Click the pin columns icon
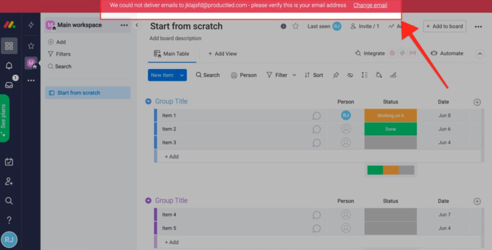Viewport: 492px width, 250px height. [336, 75]
